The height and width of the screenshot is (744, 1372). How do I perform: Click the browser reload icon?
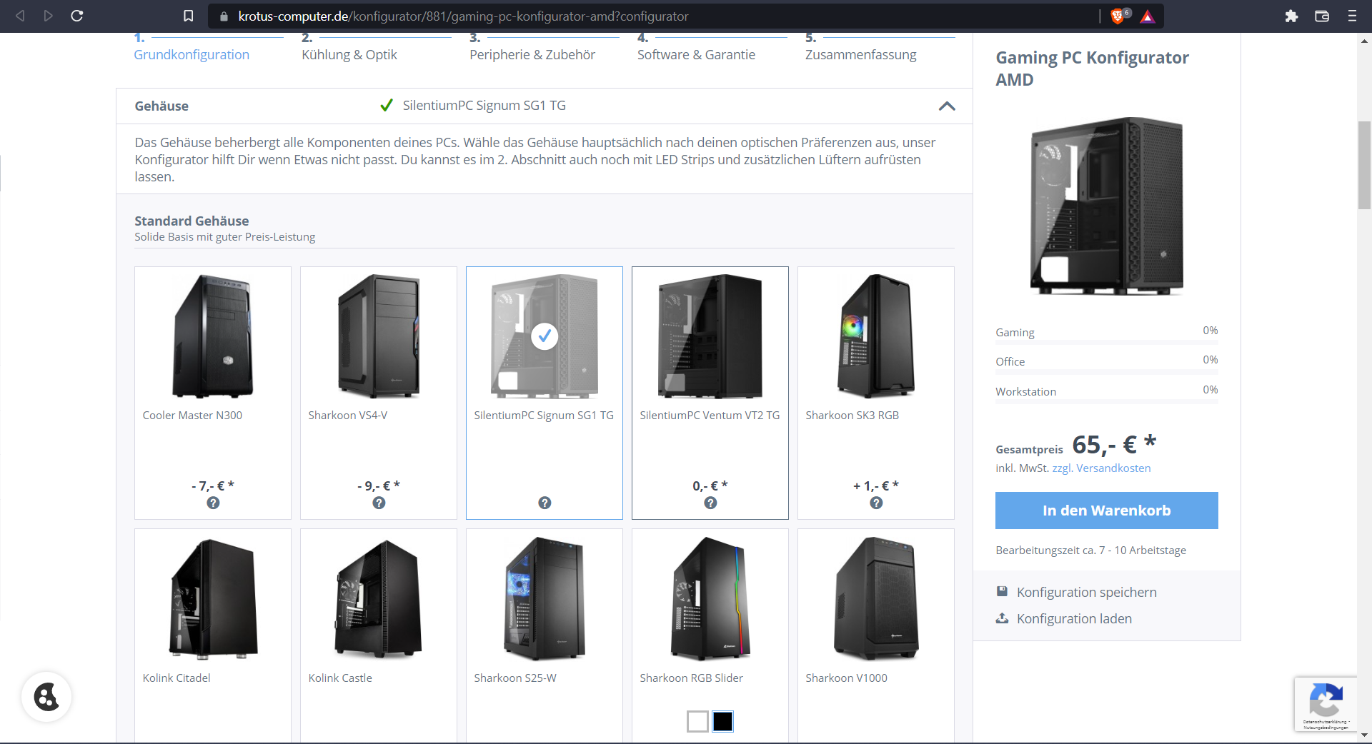tap(77, 16)
